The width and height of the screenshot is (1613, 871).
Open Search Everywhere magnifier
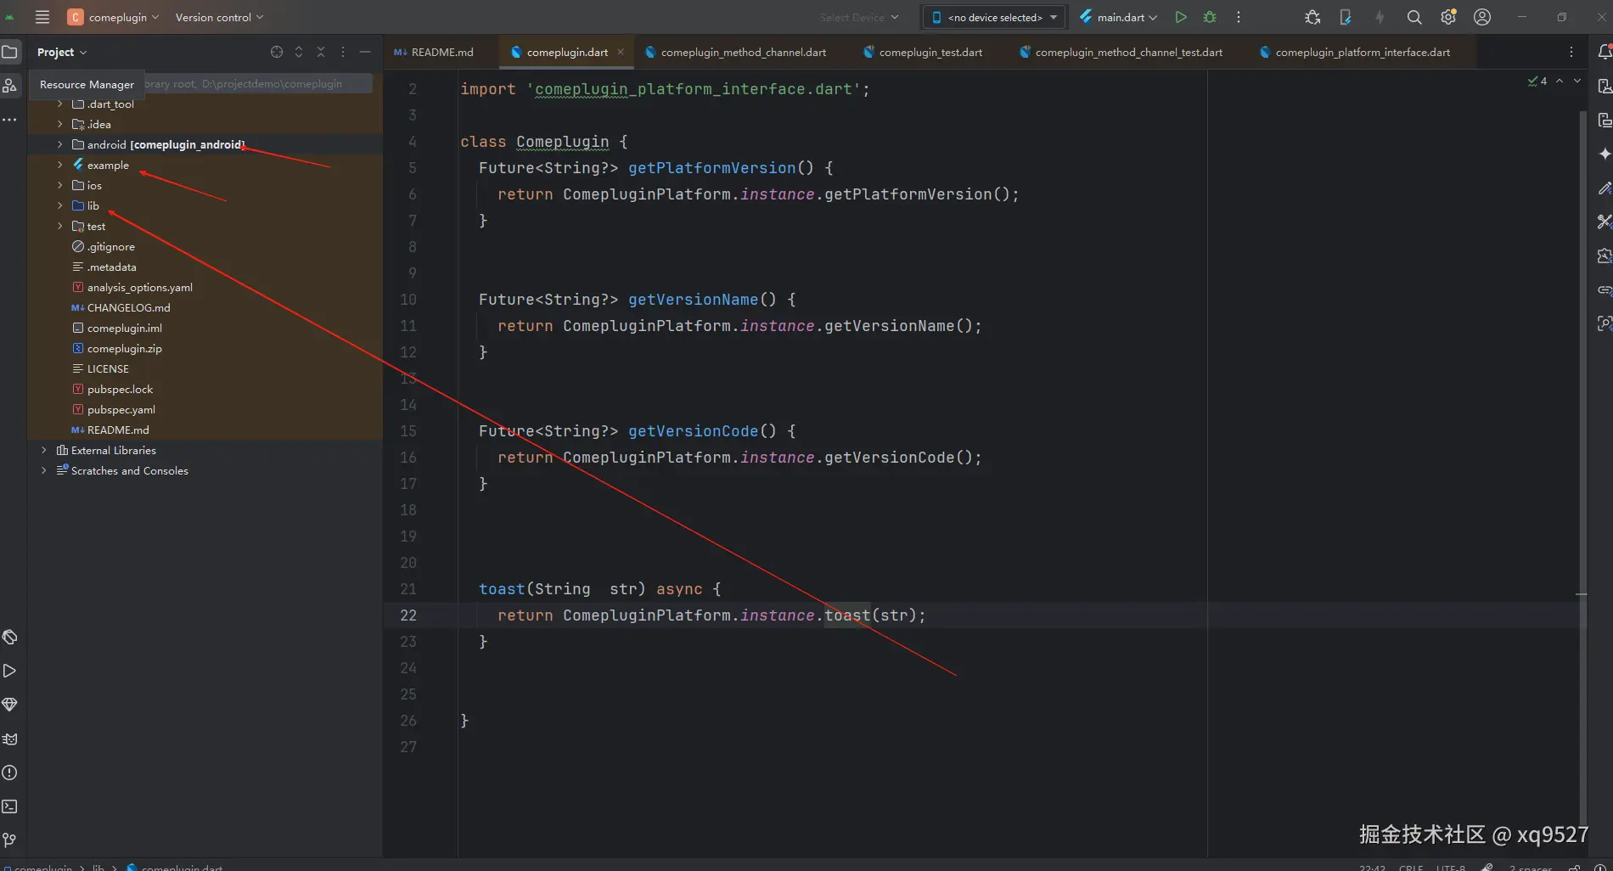coord(1414,17)
